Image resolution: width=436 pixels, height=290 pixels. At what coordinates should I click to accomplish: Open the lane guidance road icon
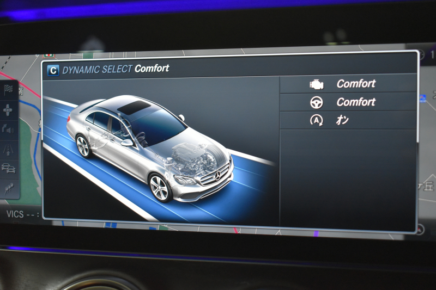[8, 149]
